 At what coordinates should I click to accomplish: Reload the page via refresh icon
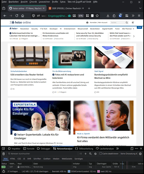coord(17,16)
